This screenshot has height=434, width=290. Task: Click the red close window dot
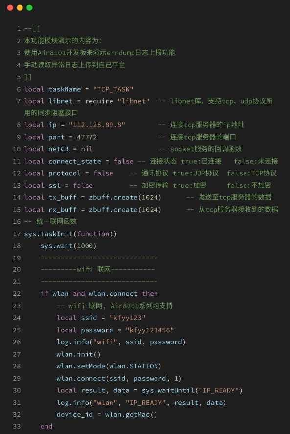coord(10,8)
